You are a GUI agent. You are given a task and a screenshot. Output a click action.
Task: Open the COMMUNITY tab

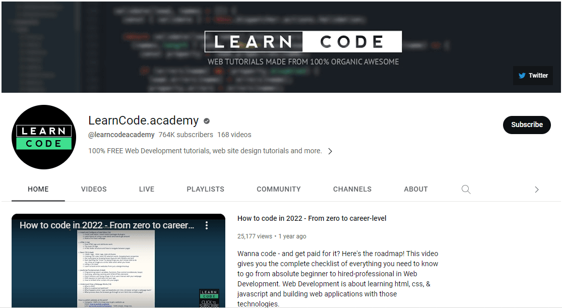point(278,190)
